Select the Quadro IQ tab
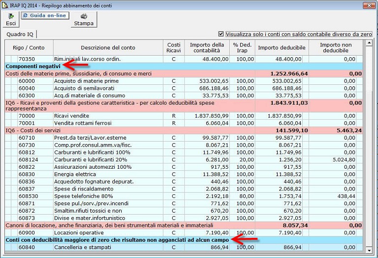378x258 pixels. click(x=20, y=35)
